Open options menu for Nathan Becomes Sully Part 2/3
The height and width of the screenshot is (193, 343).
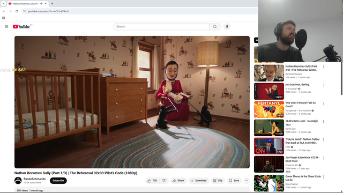[x=324, y=66]
